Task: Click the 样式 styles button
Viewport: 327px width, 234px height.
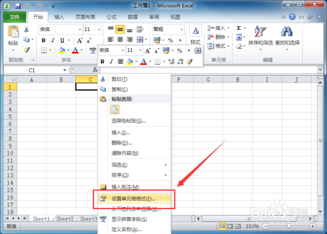Action: point(196,35)
